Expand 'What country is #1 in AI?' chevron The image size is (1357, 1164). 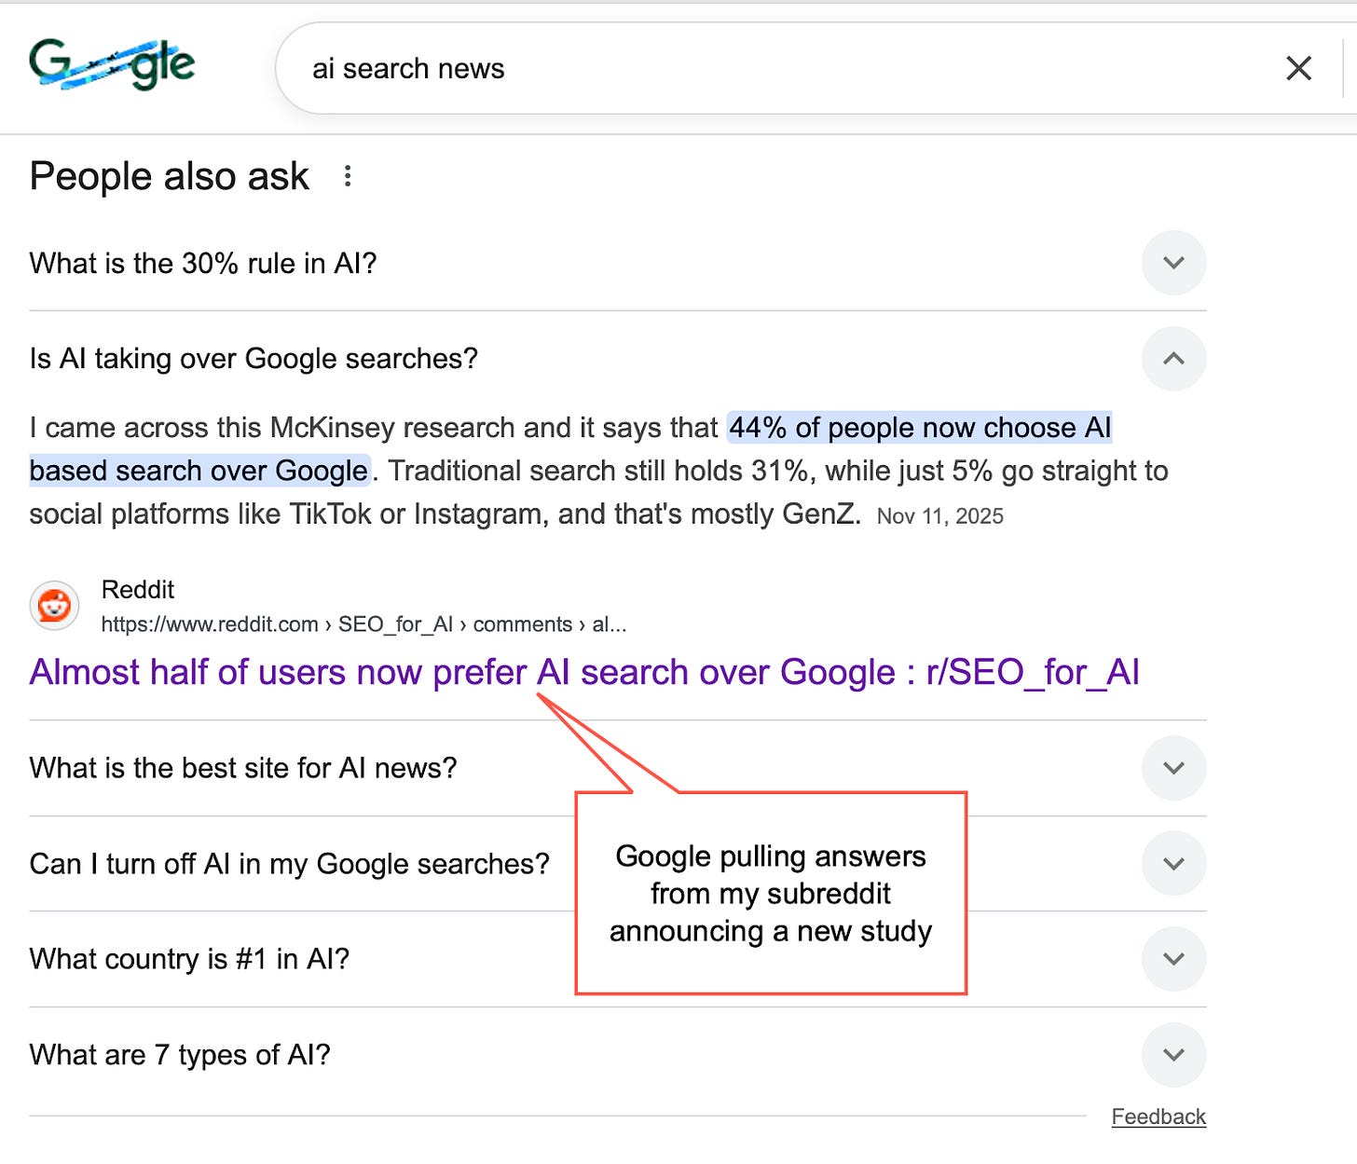tap(1173, 958)
